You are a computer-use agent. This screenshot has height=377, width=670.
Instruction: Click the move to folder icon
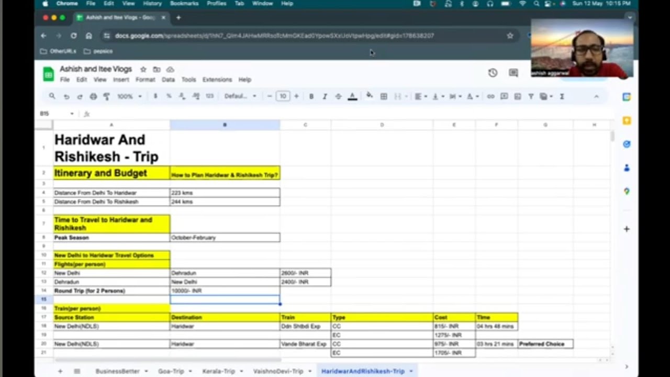point(157,69)
